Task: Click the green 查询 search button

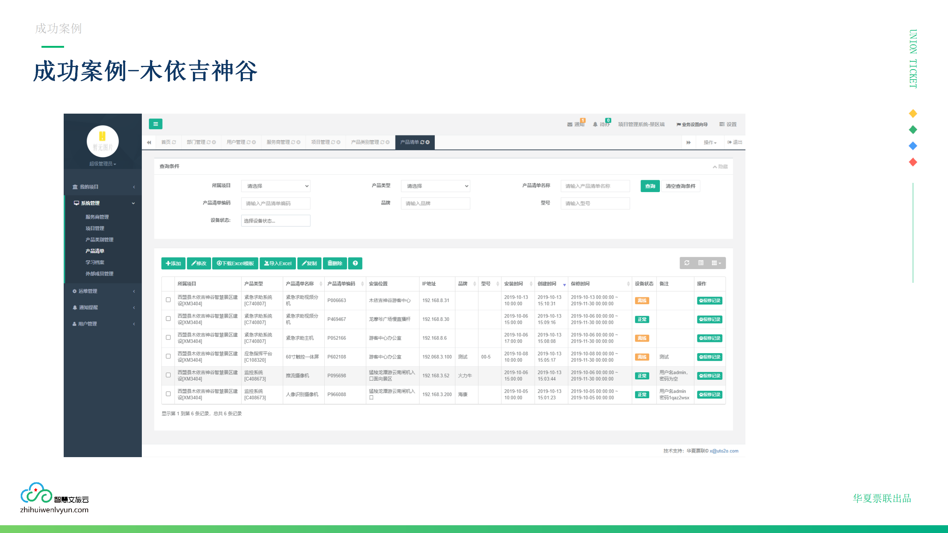Action: [650, 186]
